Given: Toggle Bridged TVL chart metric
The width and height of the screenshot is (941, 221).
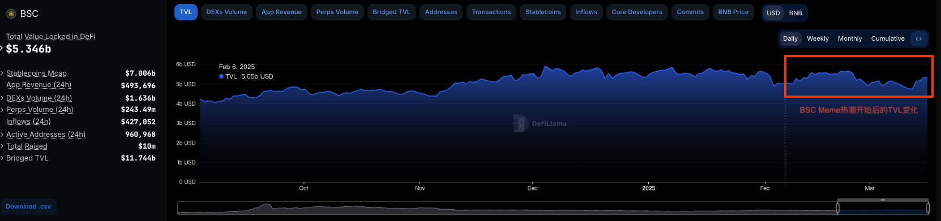Looking at the screenshot, I should 391,12.
